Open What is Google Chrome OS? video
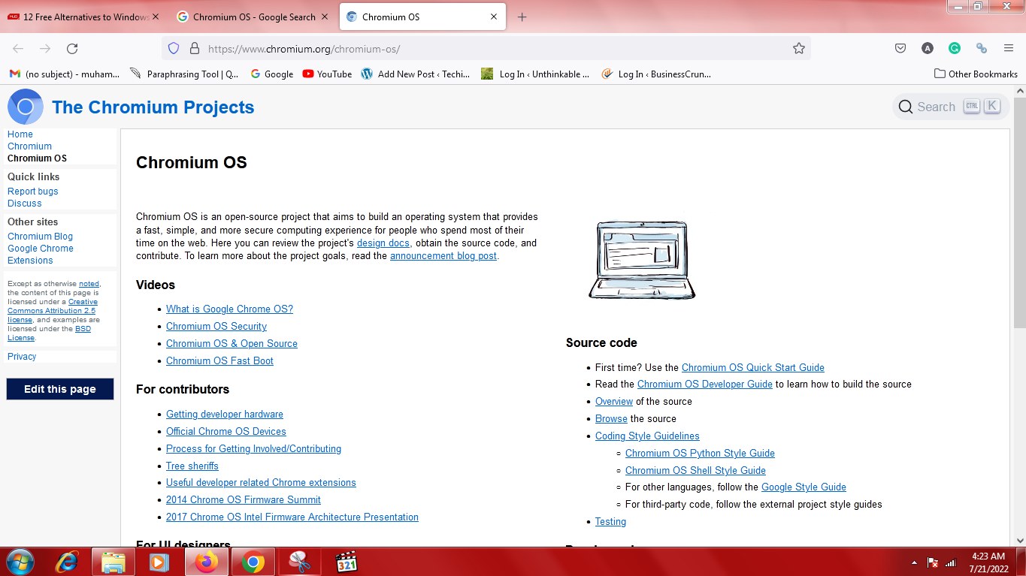This screenshot has width=1026, height=576. coord(229,309)
